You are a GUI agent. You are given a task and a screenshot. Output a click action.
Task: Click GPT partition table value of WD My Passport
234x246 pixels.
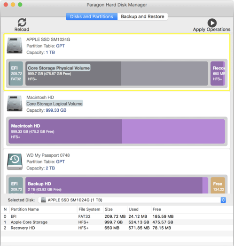coord(60,162)
